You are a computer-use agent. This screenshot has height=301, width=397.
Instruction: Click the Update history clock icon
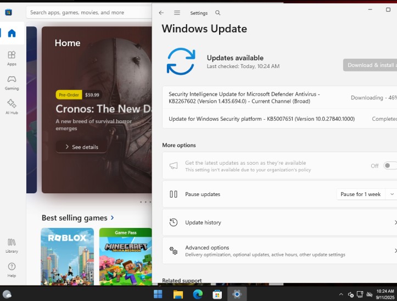pos(174,222)
